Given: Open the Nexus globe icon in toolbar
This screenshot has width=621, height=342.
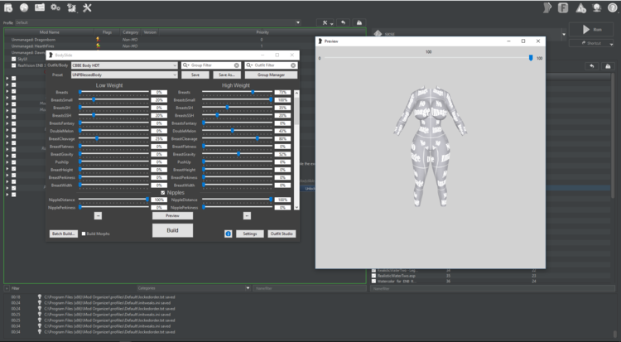Looking at the screenshot, I should click(x=24, y=7).
